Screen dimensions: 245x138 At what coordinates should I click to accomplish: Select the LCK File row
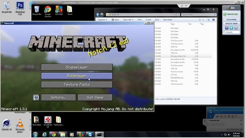click(183, 75)
